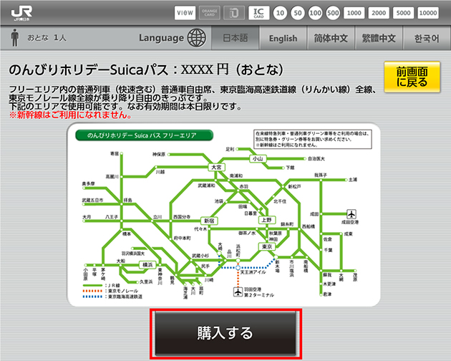Select the VIEW card payment indicator

pyautogui.click(x=185, y=13)
